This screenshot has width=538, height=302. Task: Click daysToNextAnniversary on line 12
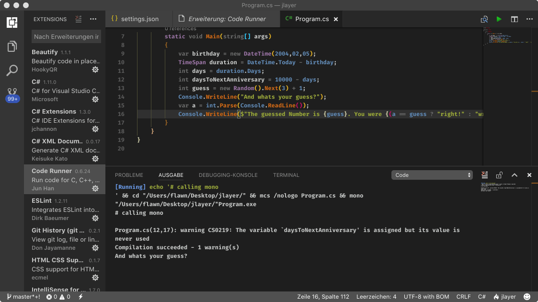pyautogui.click(x=228, y=80)
